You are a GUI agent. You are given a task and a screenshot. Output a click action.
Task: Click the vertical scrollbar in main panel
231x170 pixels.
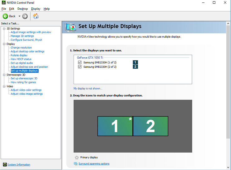[228, 93]
